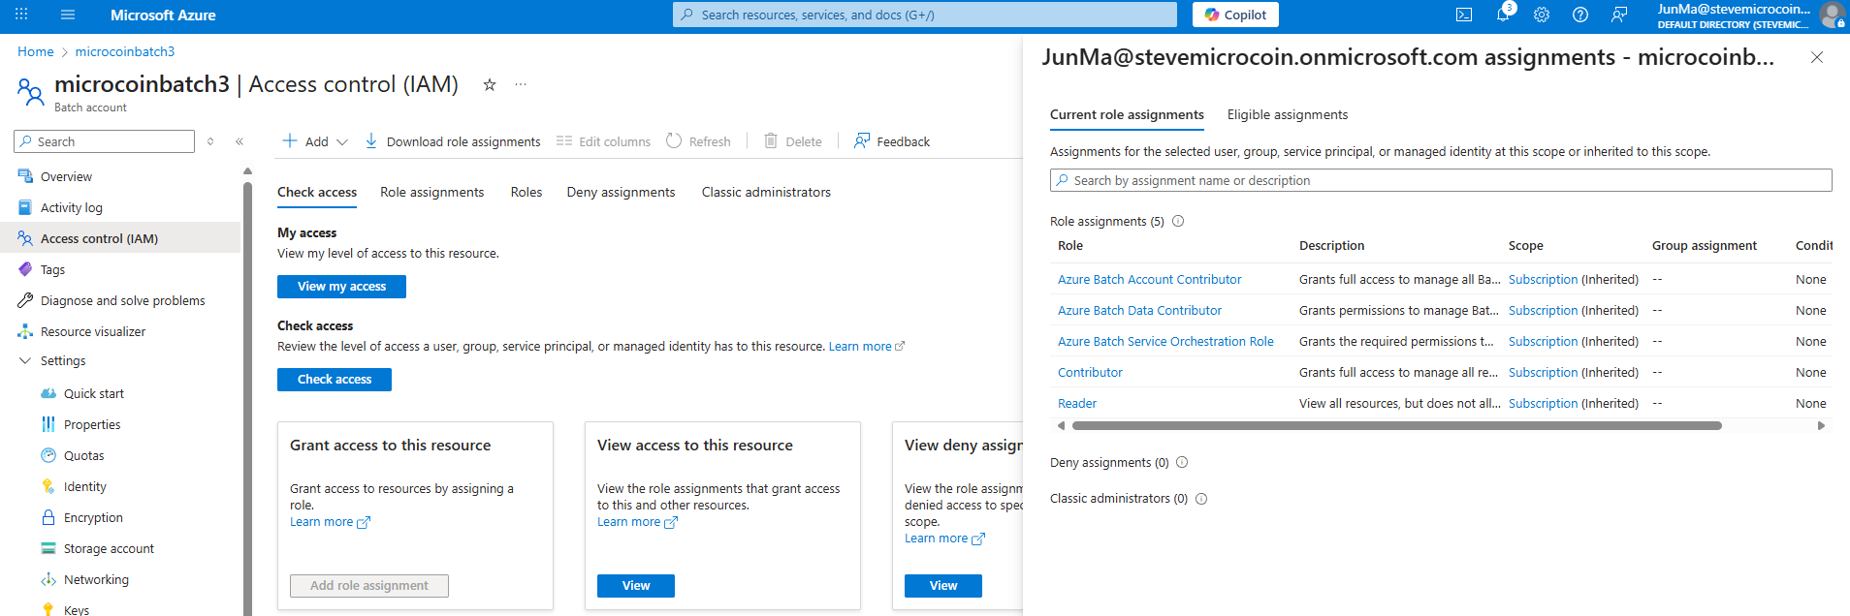Click the table horizontal scrollbar
This screenshot has width=1850, height=616.
click(1396, 425)
